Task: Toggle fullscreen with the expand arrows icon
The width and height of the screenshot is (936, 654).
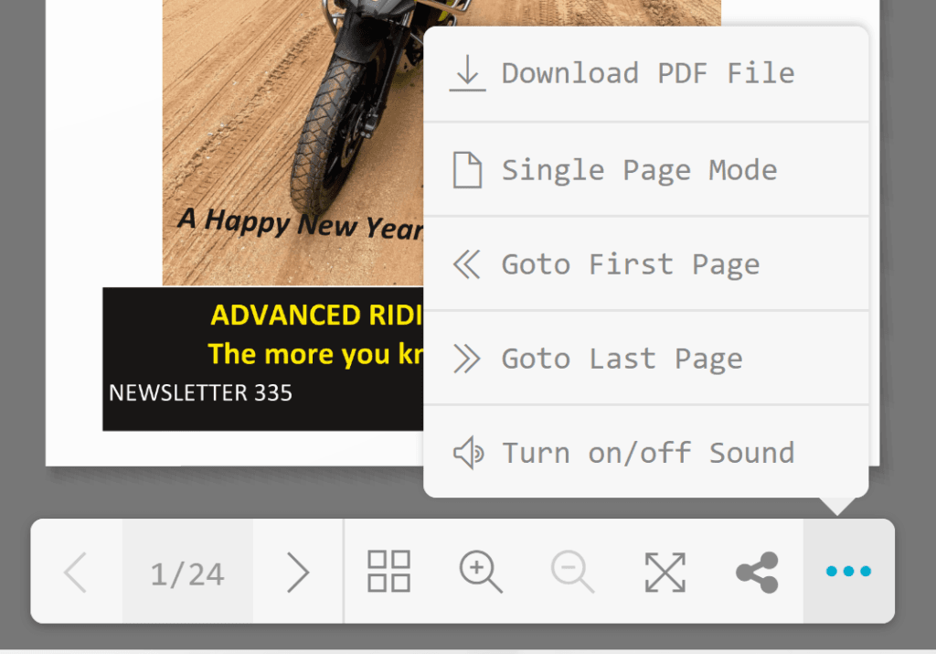Action: (x=665, y=573)
